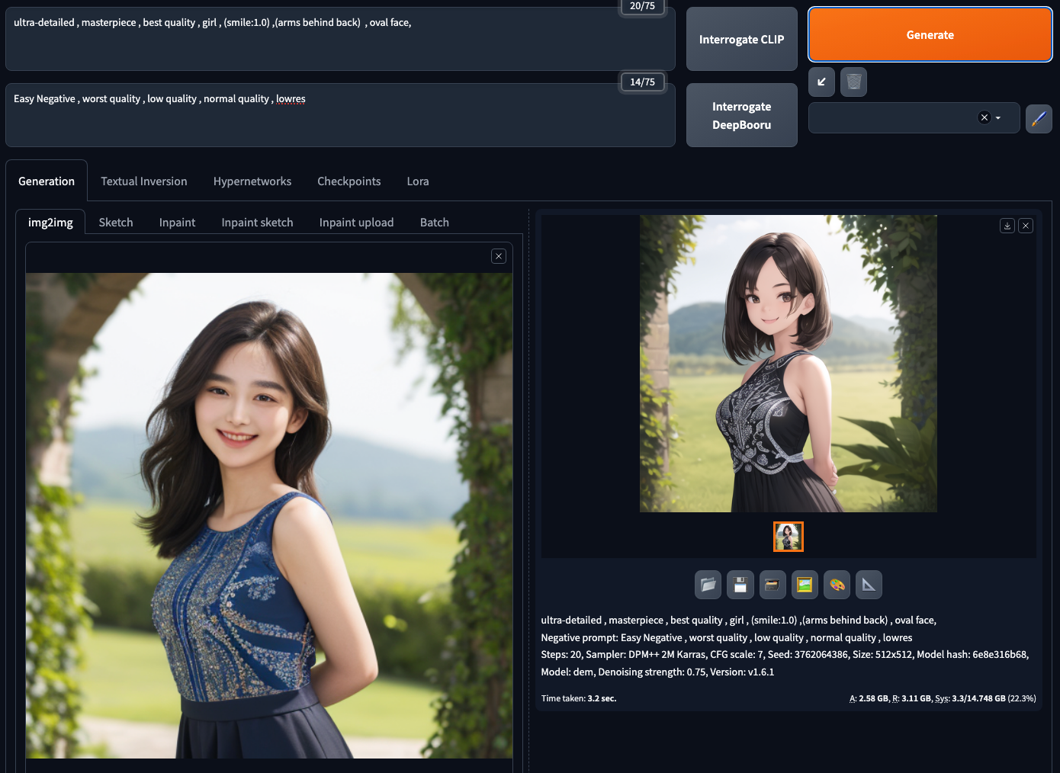Run Interrogate DeepBooru
1060x773 pixels.
[x=741, y=115]
